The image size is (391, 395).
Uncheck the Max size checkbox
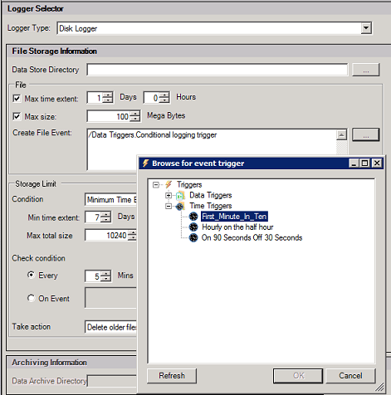click(17, 116)
